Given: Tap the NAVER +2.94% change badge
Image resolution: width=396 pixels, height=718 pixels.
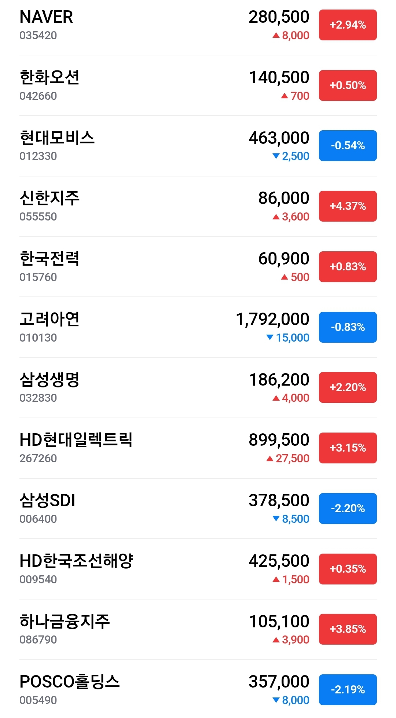Looking at the screenshot, I should (x=348, y=25).
